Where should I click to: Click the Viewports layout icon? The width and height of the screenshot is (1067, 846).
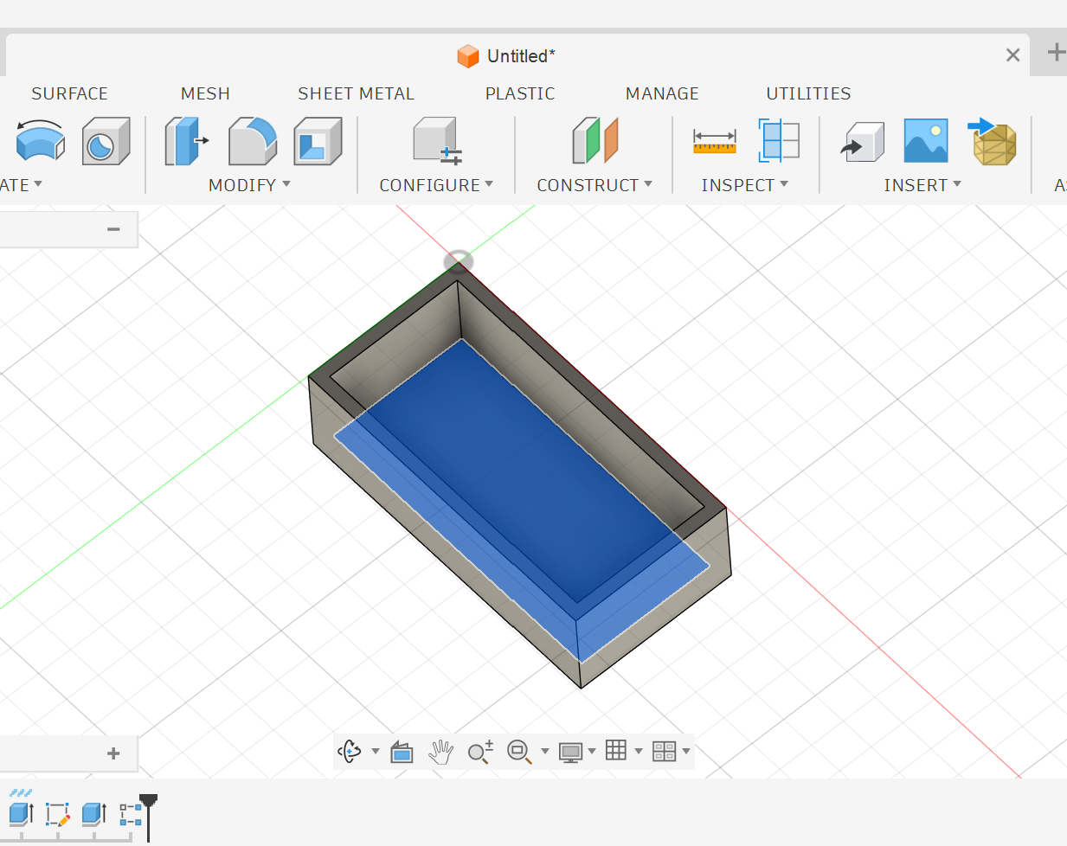664,751
